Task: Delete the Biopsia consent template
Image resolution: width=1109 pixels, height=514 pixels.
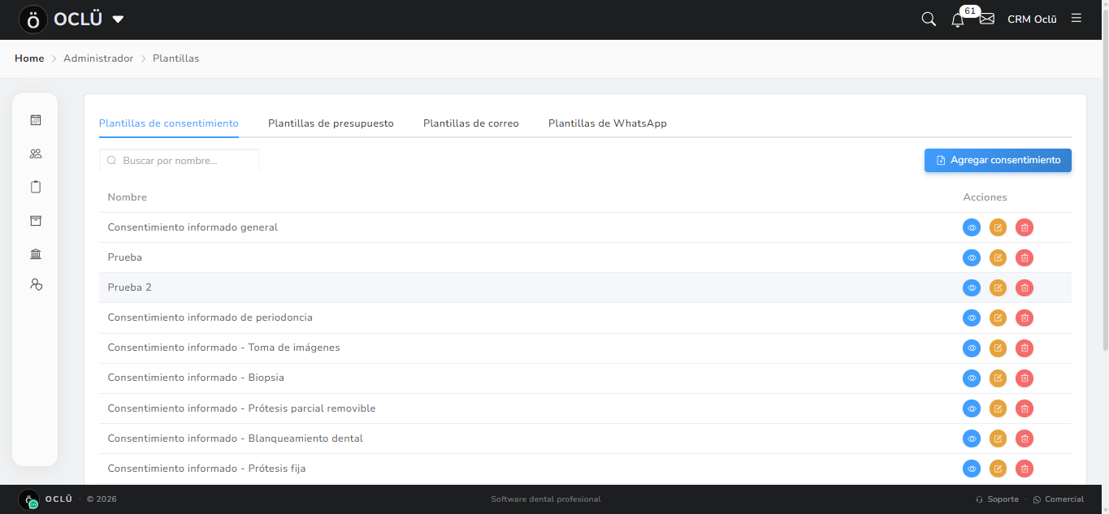Action: coord(1025,378)
